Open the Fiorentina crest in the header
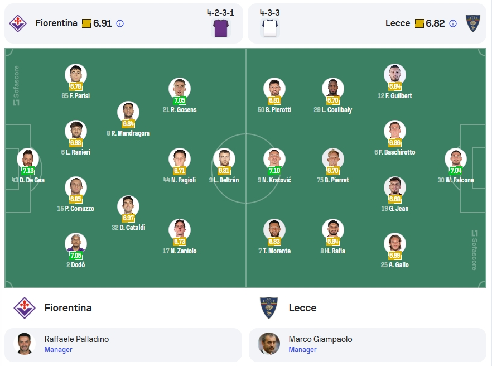 click(x=18, y=23)
